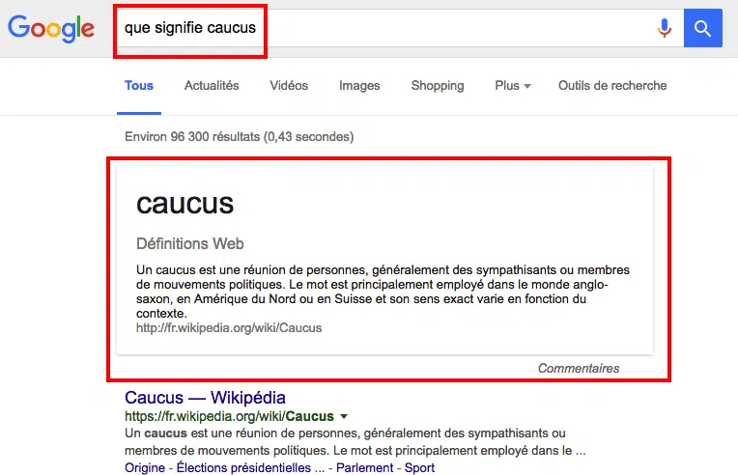Viewport: 738px width, 475px height.
Task: Click the Google logo
Action: pos(51,28)
